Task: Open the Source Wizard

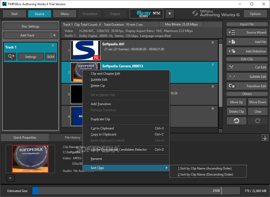Action: click(x=247, y=32)
